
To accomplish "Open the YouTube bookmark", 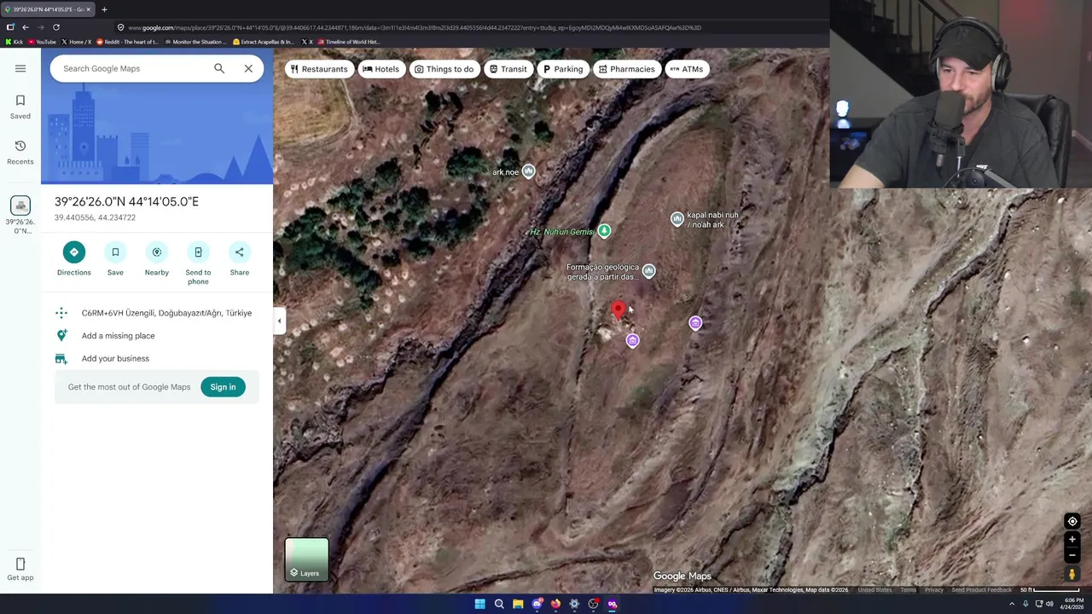I will [x=42, y=42].
